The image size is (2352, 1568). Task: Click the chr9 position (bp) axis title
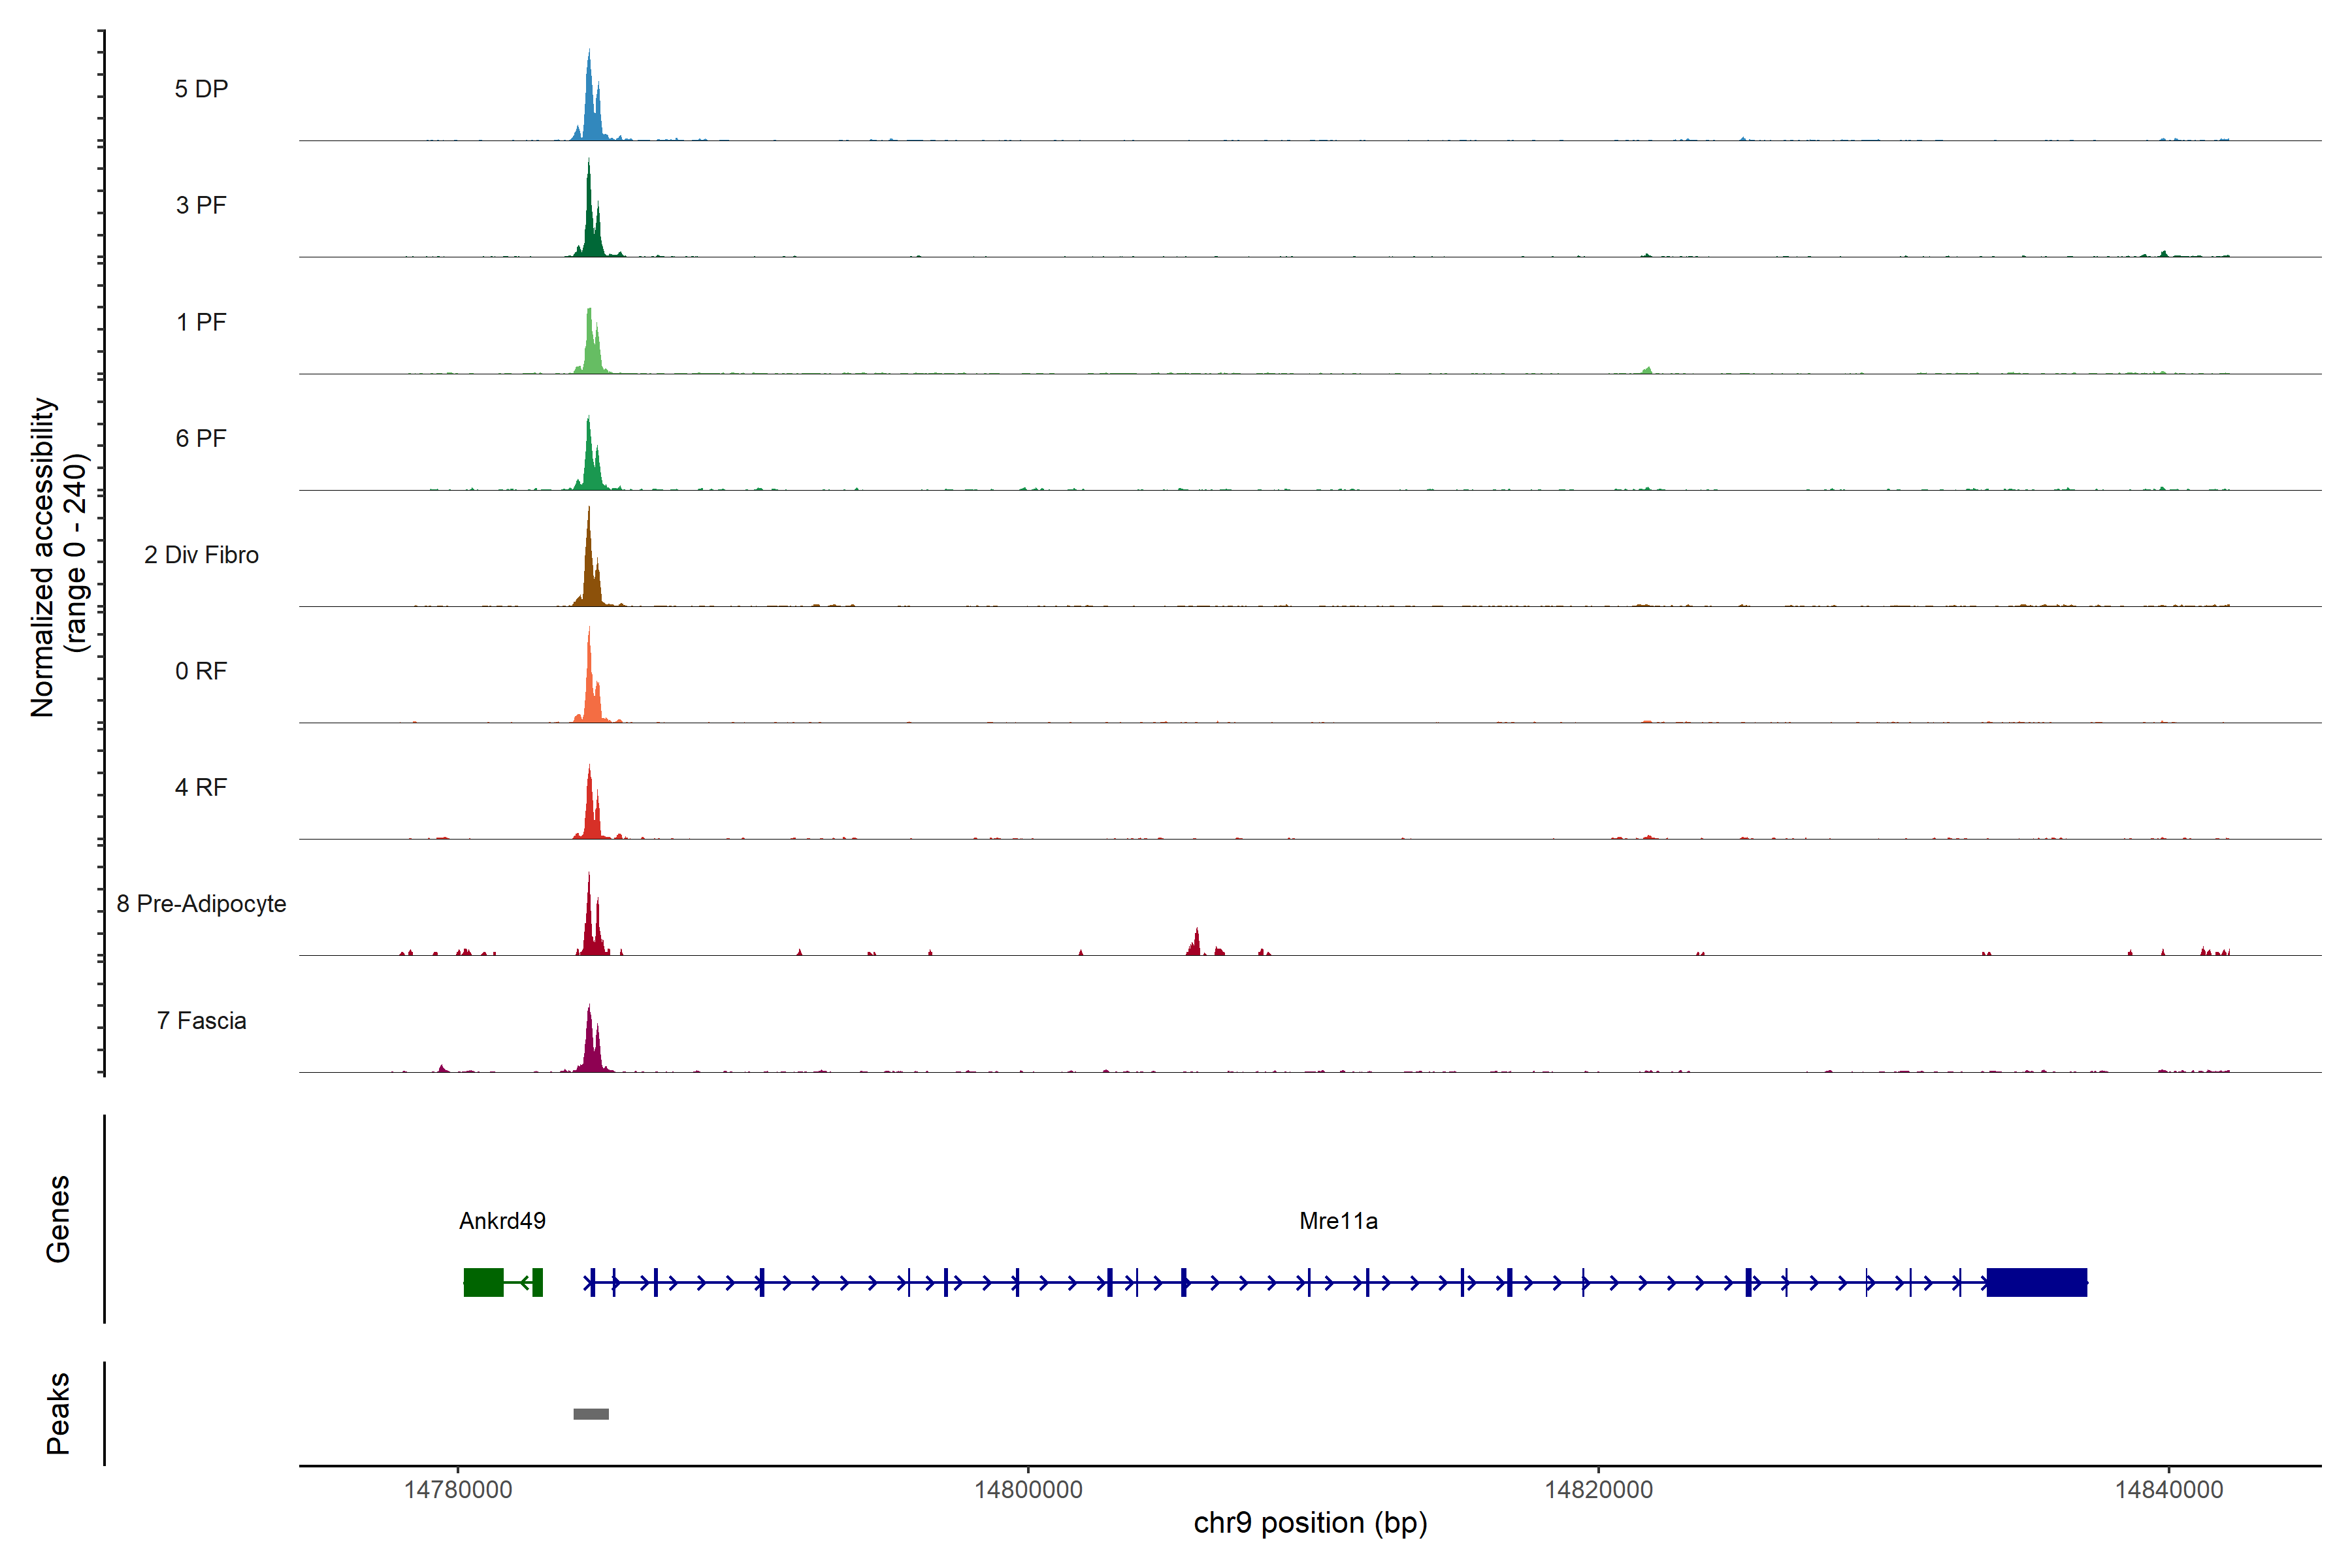tap(1310, 1523)
